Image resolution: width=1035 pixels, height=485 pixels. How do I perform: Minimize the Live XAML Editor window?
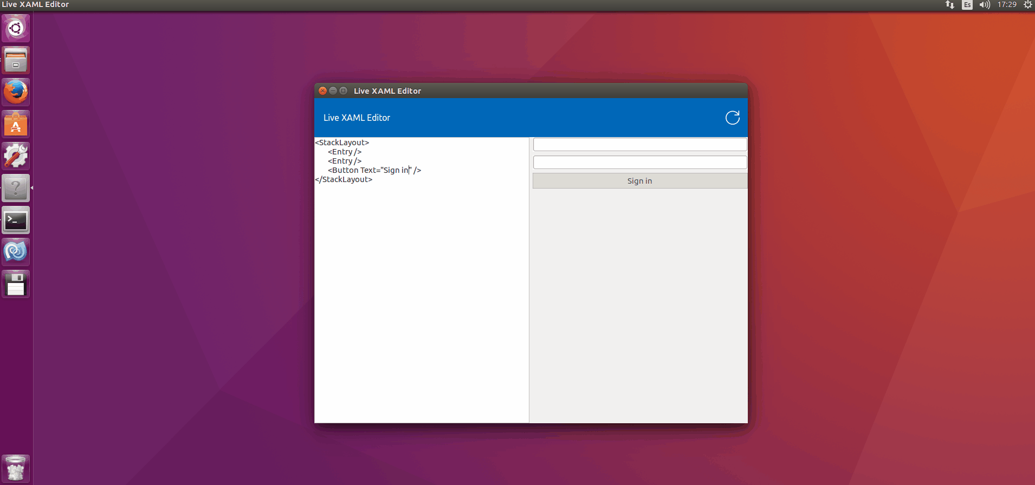click(x=333, y=90)
